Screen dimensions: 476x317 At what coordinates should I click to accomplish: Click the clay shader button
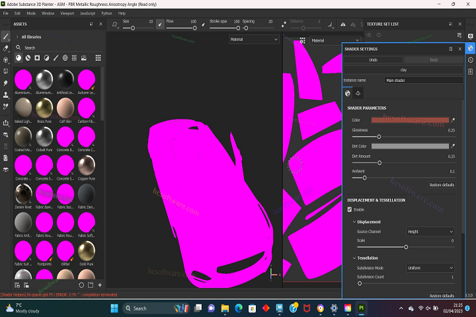click(x=403, y=70)
